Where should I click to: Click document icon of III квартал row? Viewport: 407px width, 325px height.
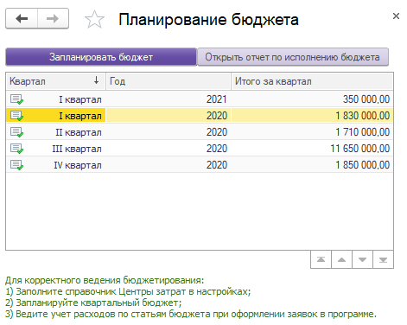(x=16, y=149)
